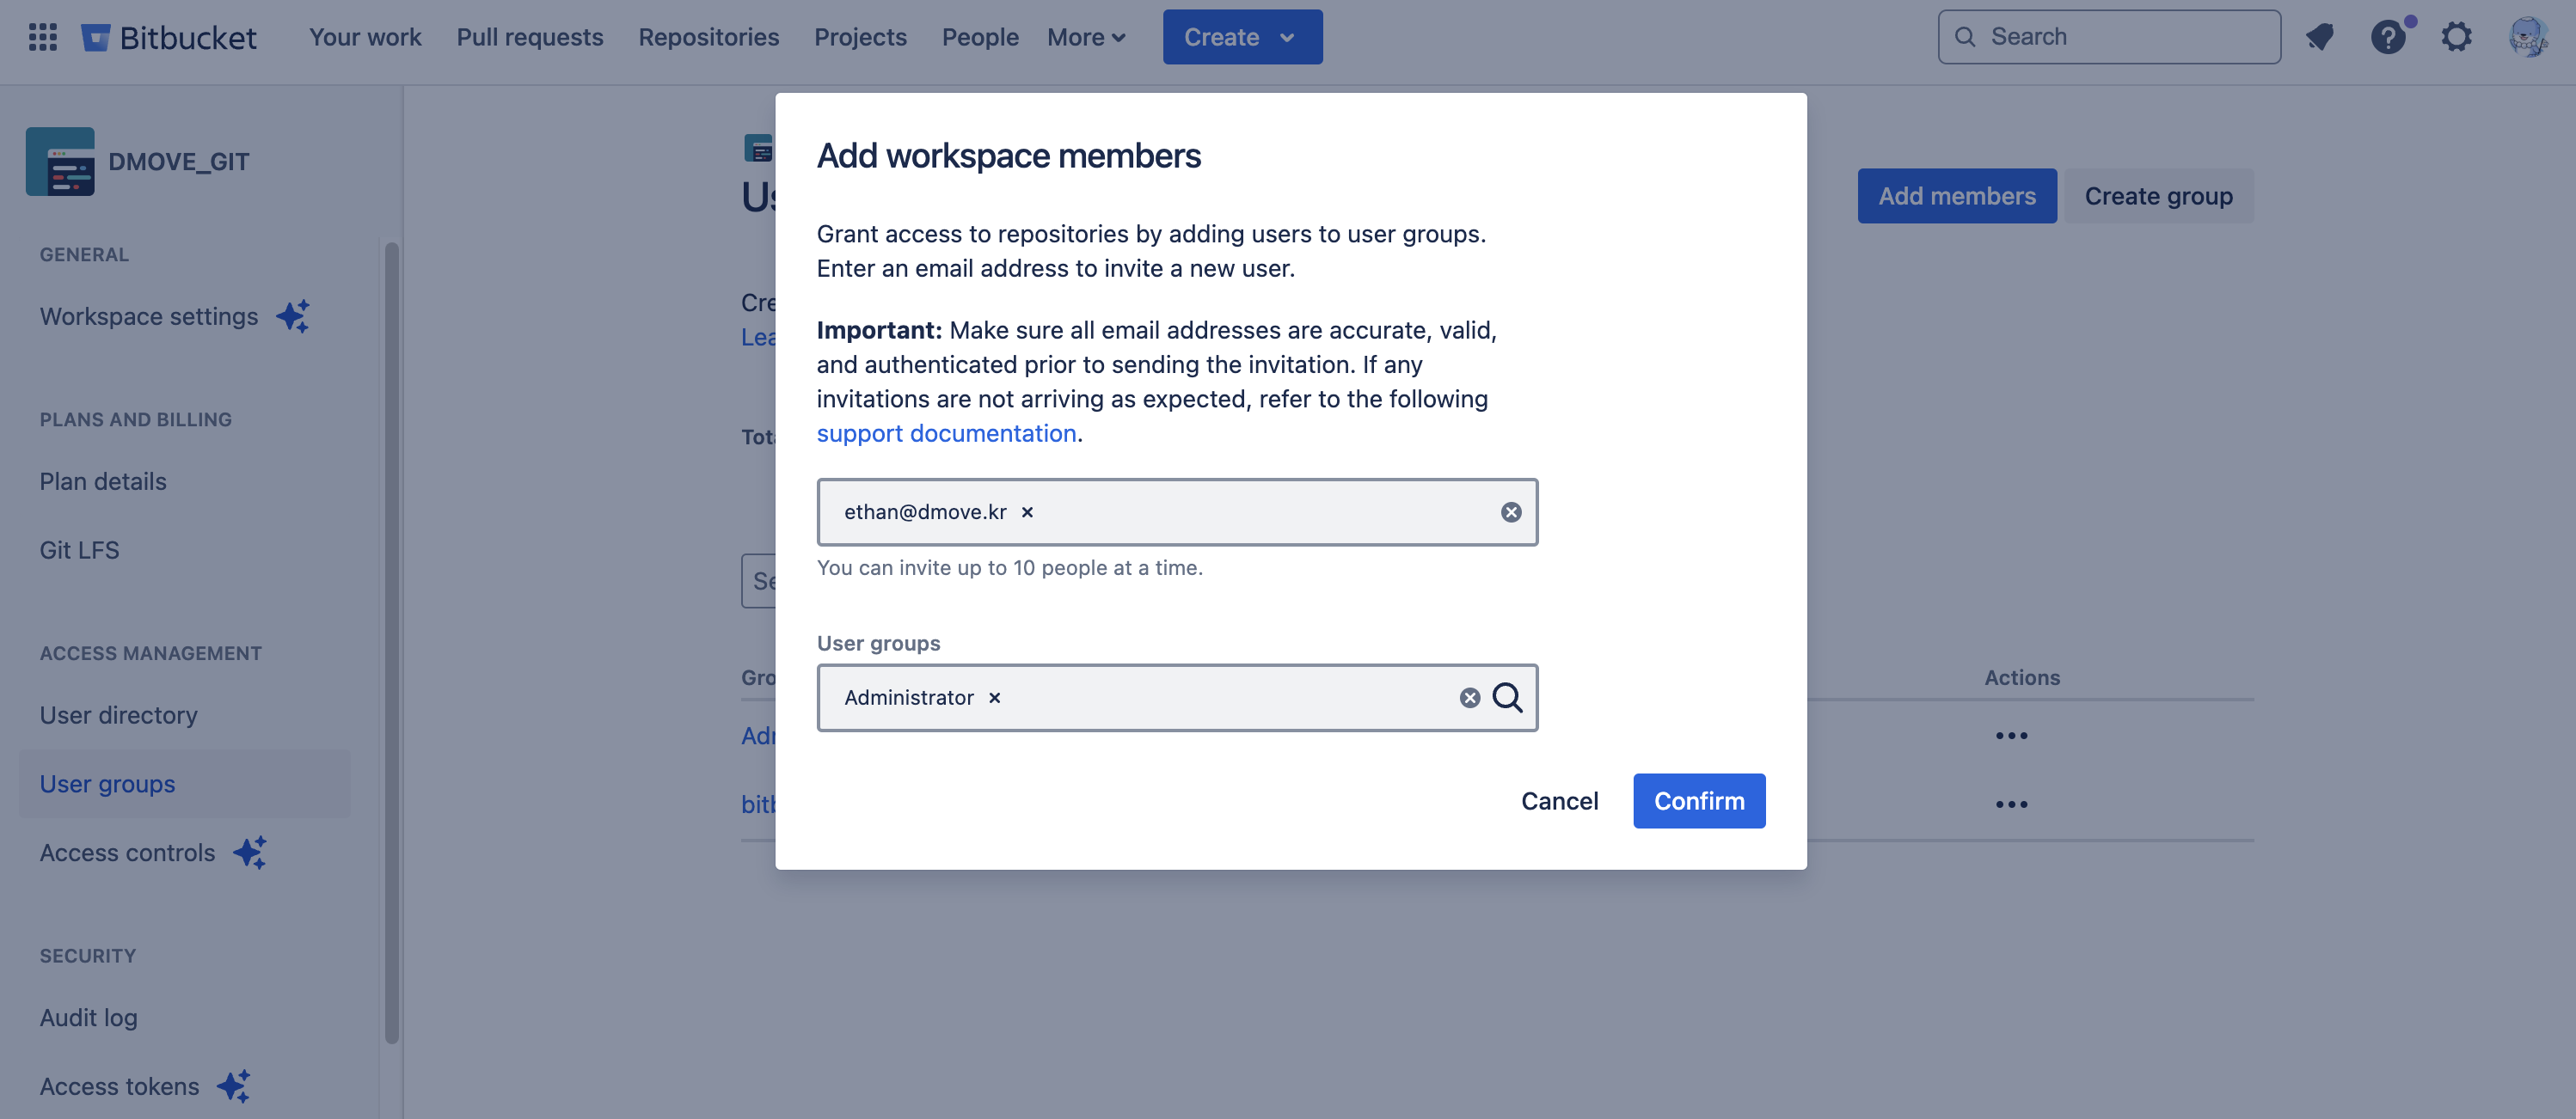Click the Bitbucket logo
The width and height of the screenshot is (2576, 1119).
point(169,37)
